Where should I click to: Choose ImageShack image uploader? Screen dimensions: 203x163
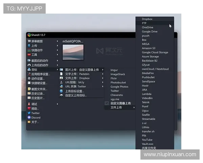click(x=120, y=74)
